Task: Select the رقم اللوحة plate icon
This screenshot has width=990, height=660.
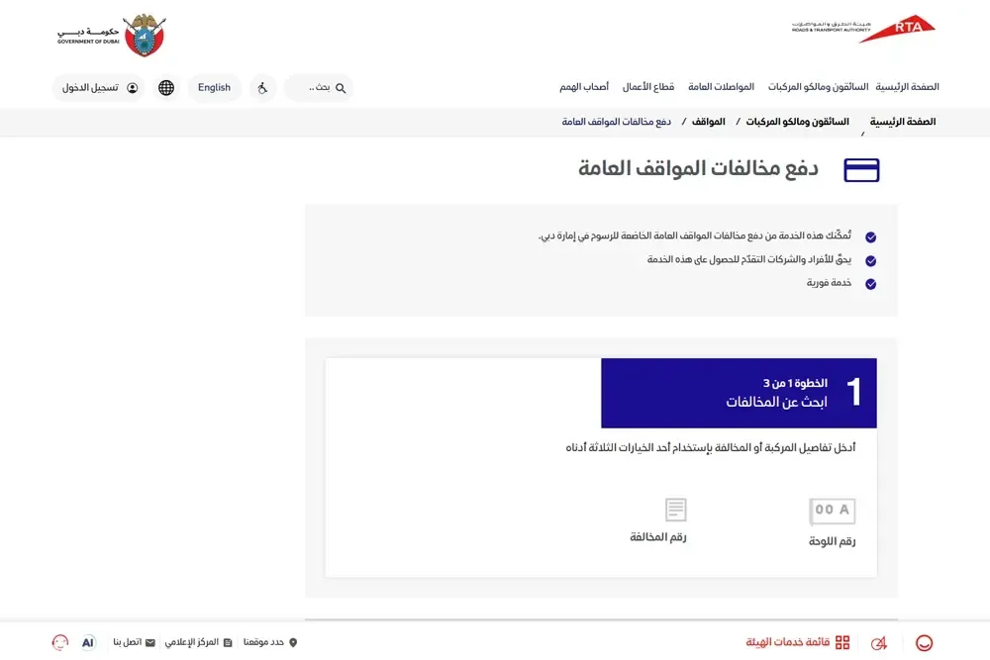Action: point(832,510)
